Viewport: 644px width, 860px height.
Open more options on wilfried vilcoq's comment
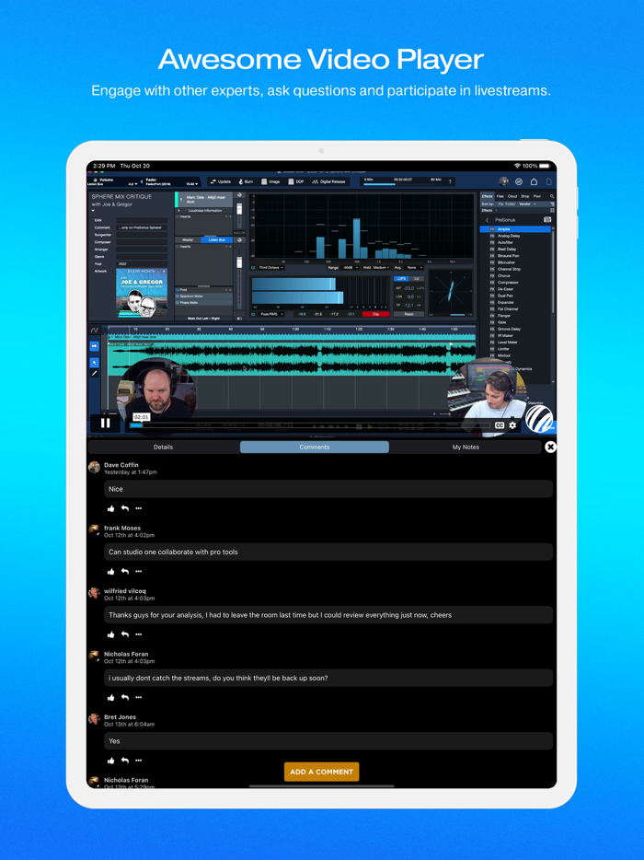(x=139, y=634)
